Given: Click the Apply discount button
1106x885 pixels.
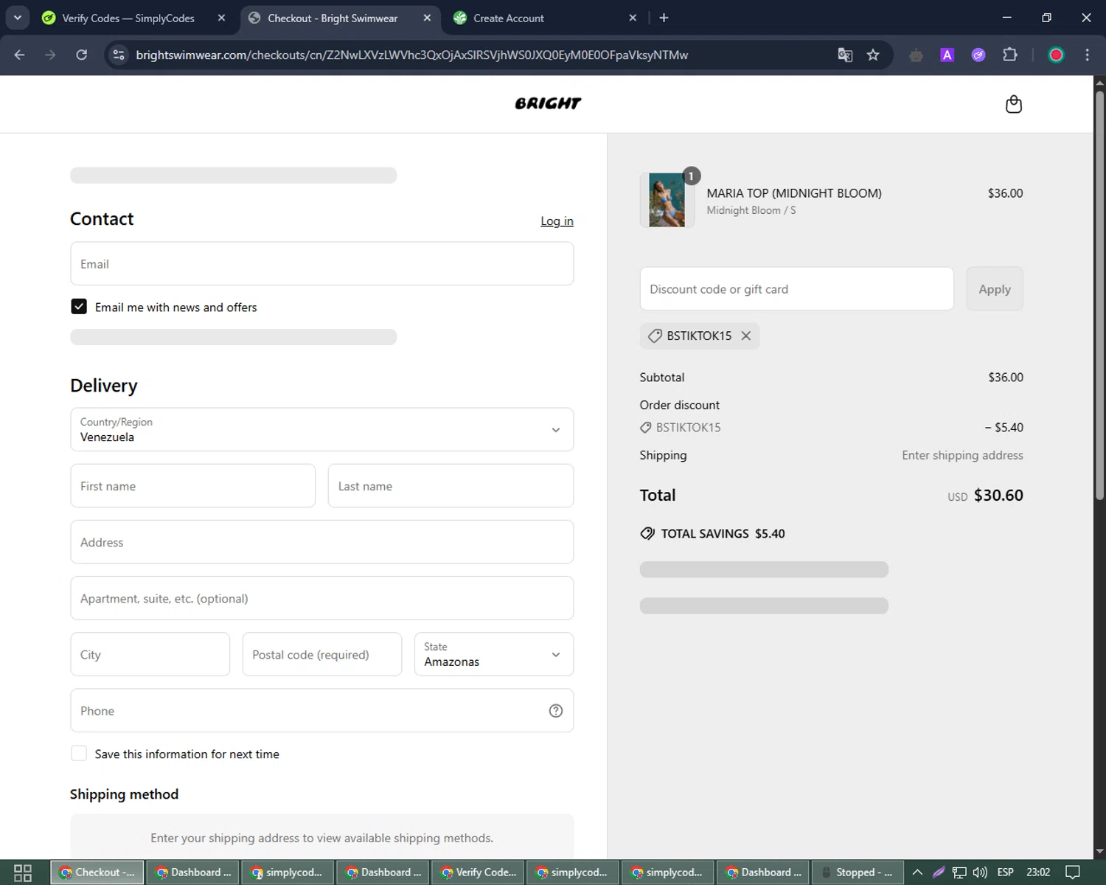Looking at the screenshot, I should tap(995, 289).
